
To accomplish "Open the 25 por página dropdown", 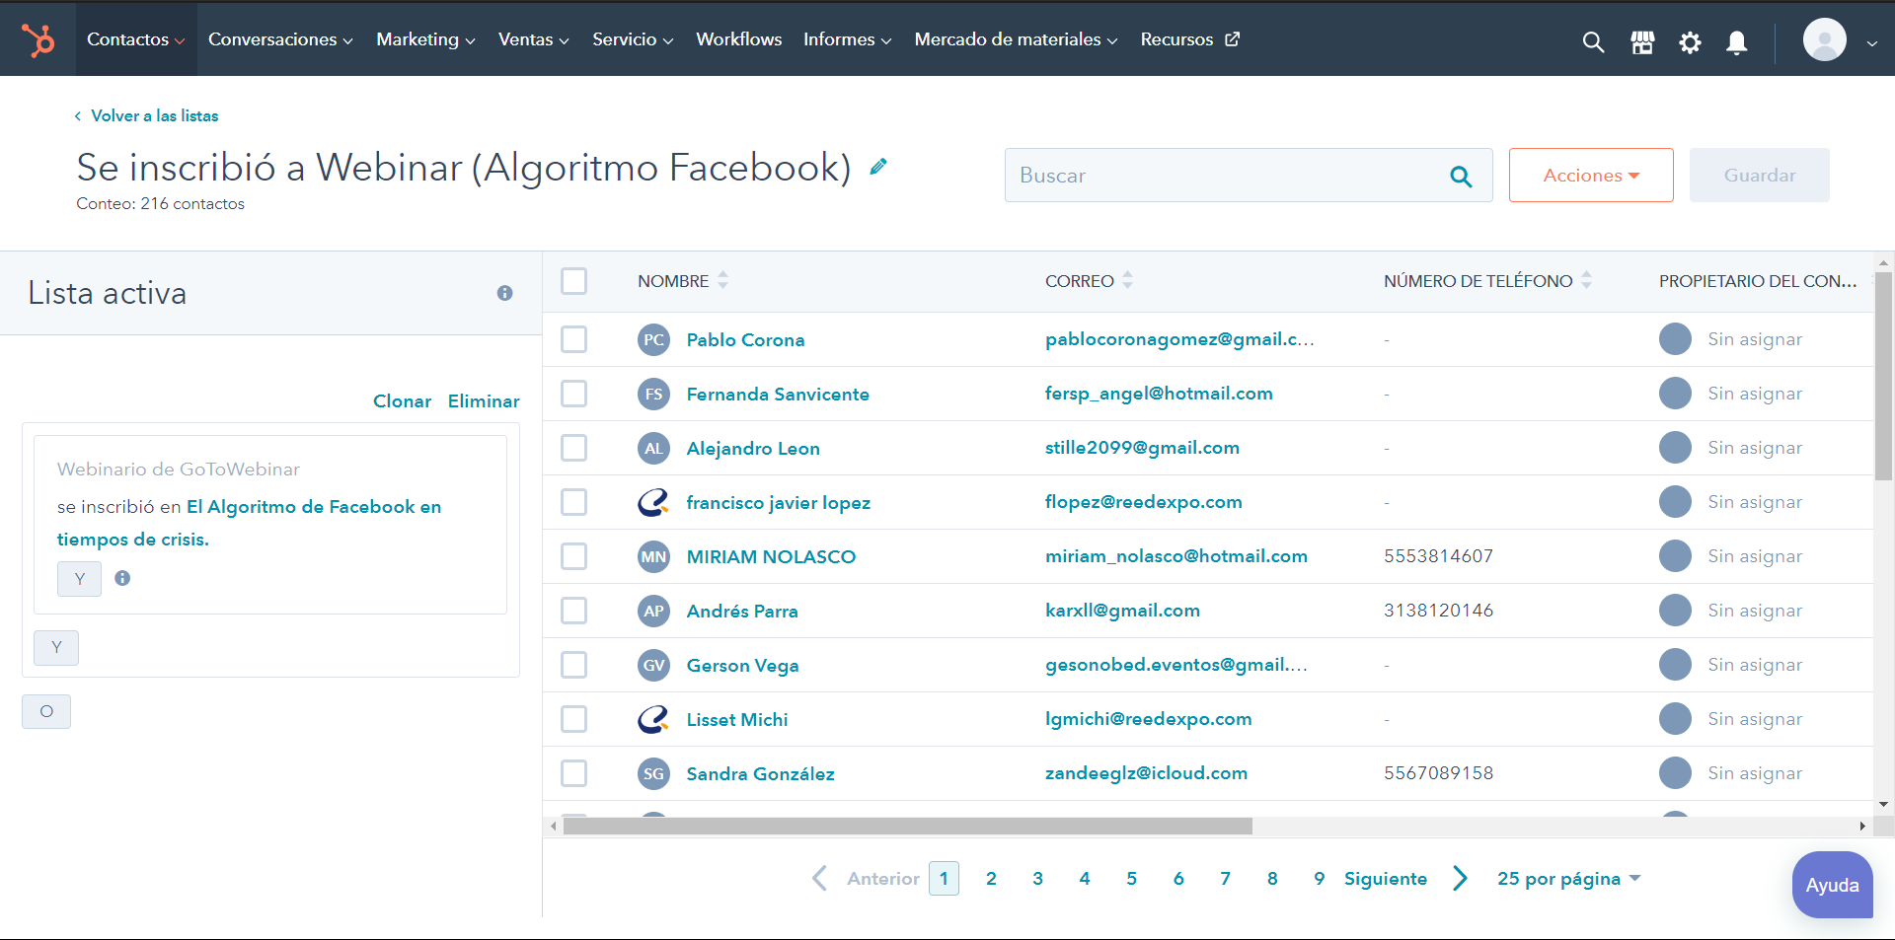I will [1567, 878].
